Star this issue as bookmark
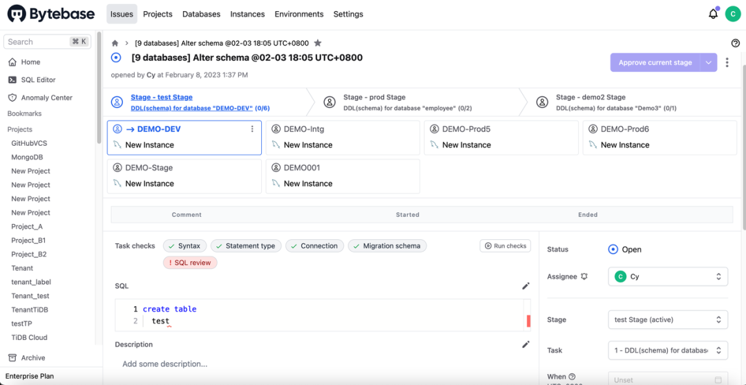The image size is (746, 385). click(x=318, y=43)
